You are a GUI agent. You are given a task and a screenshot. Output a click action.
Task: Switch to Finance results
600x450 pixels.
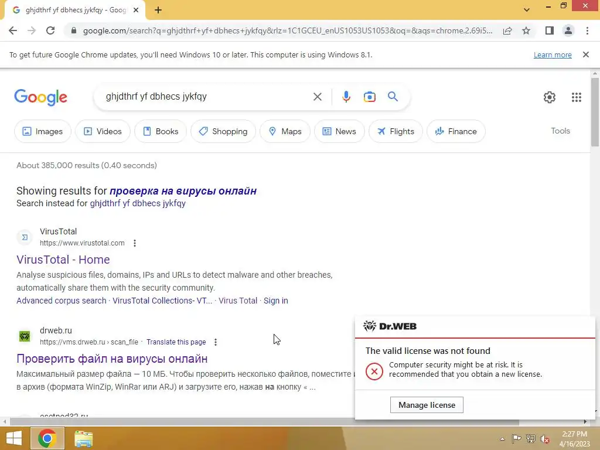pos(456,131)
